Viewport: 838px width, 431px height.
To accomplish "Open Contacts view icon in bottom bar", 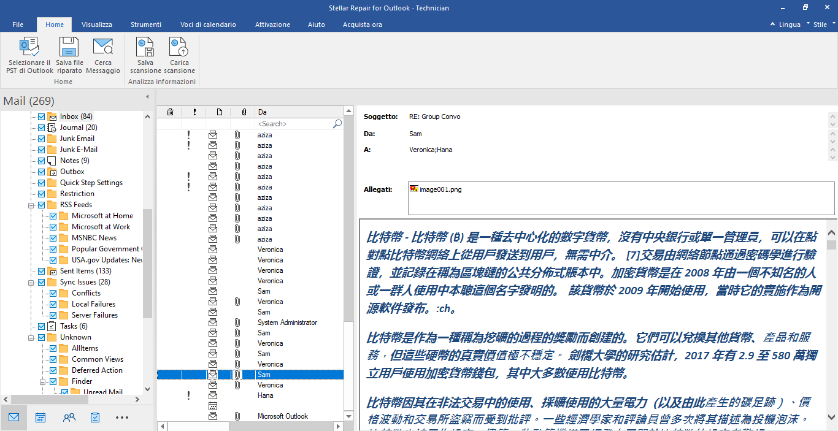I will [x=69, y=418].
